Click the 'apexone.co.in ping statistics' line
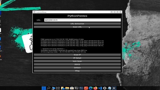This screenshot has width=160, height=90. point(53,49)
